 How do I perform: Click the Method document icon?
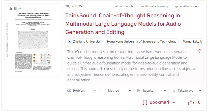(x=104, y=91)
